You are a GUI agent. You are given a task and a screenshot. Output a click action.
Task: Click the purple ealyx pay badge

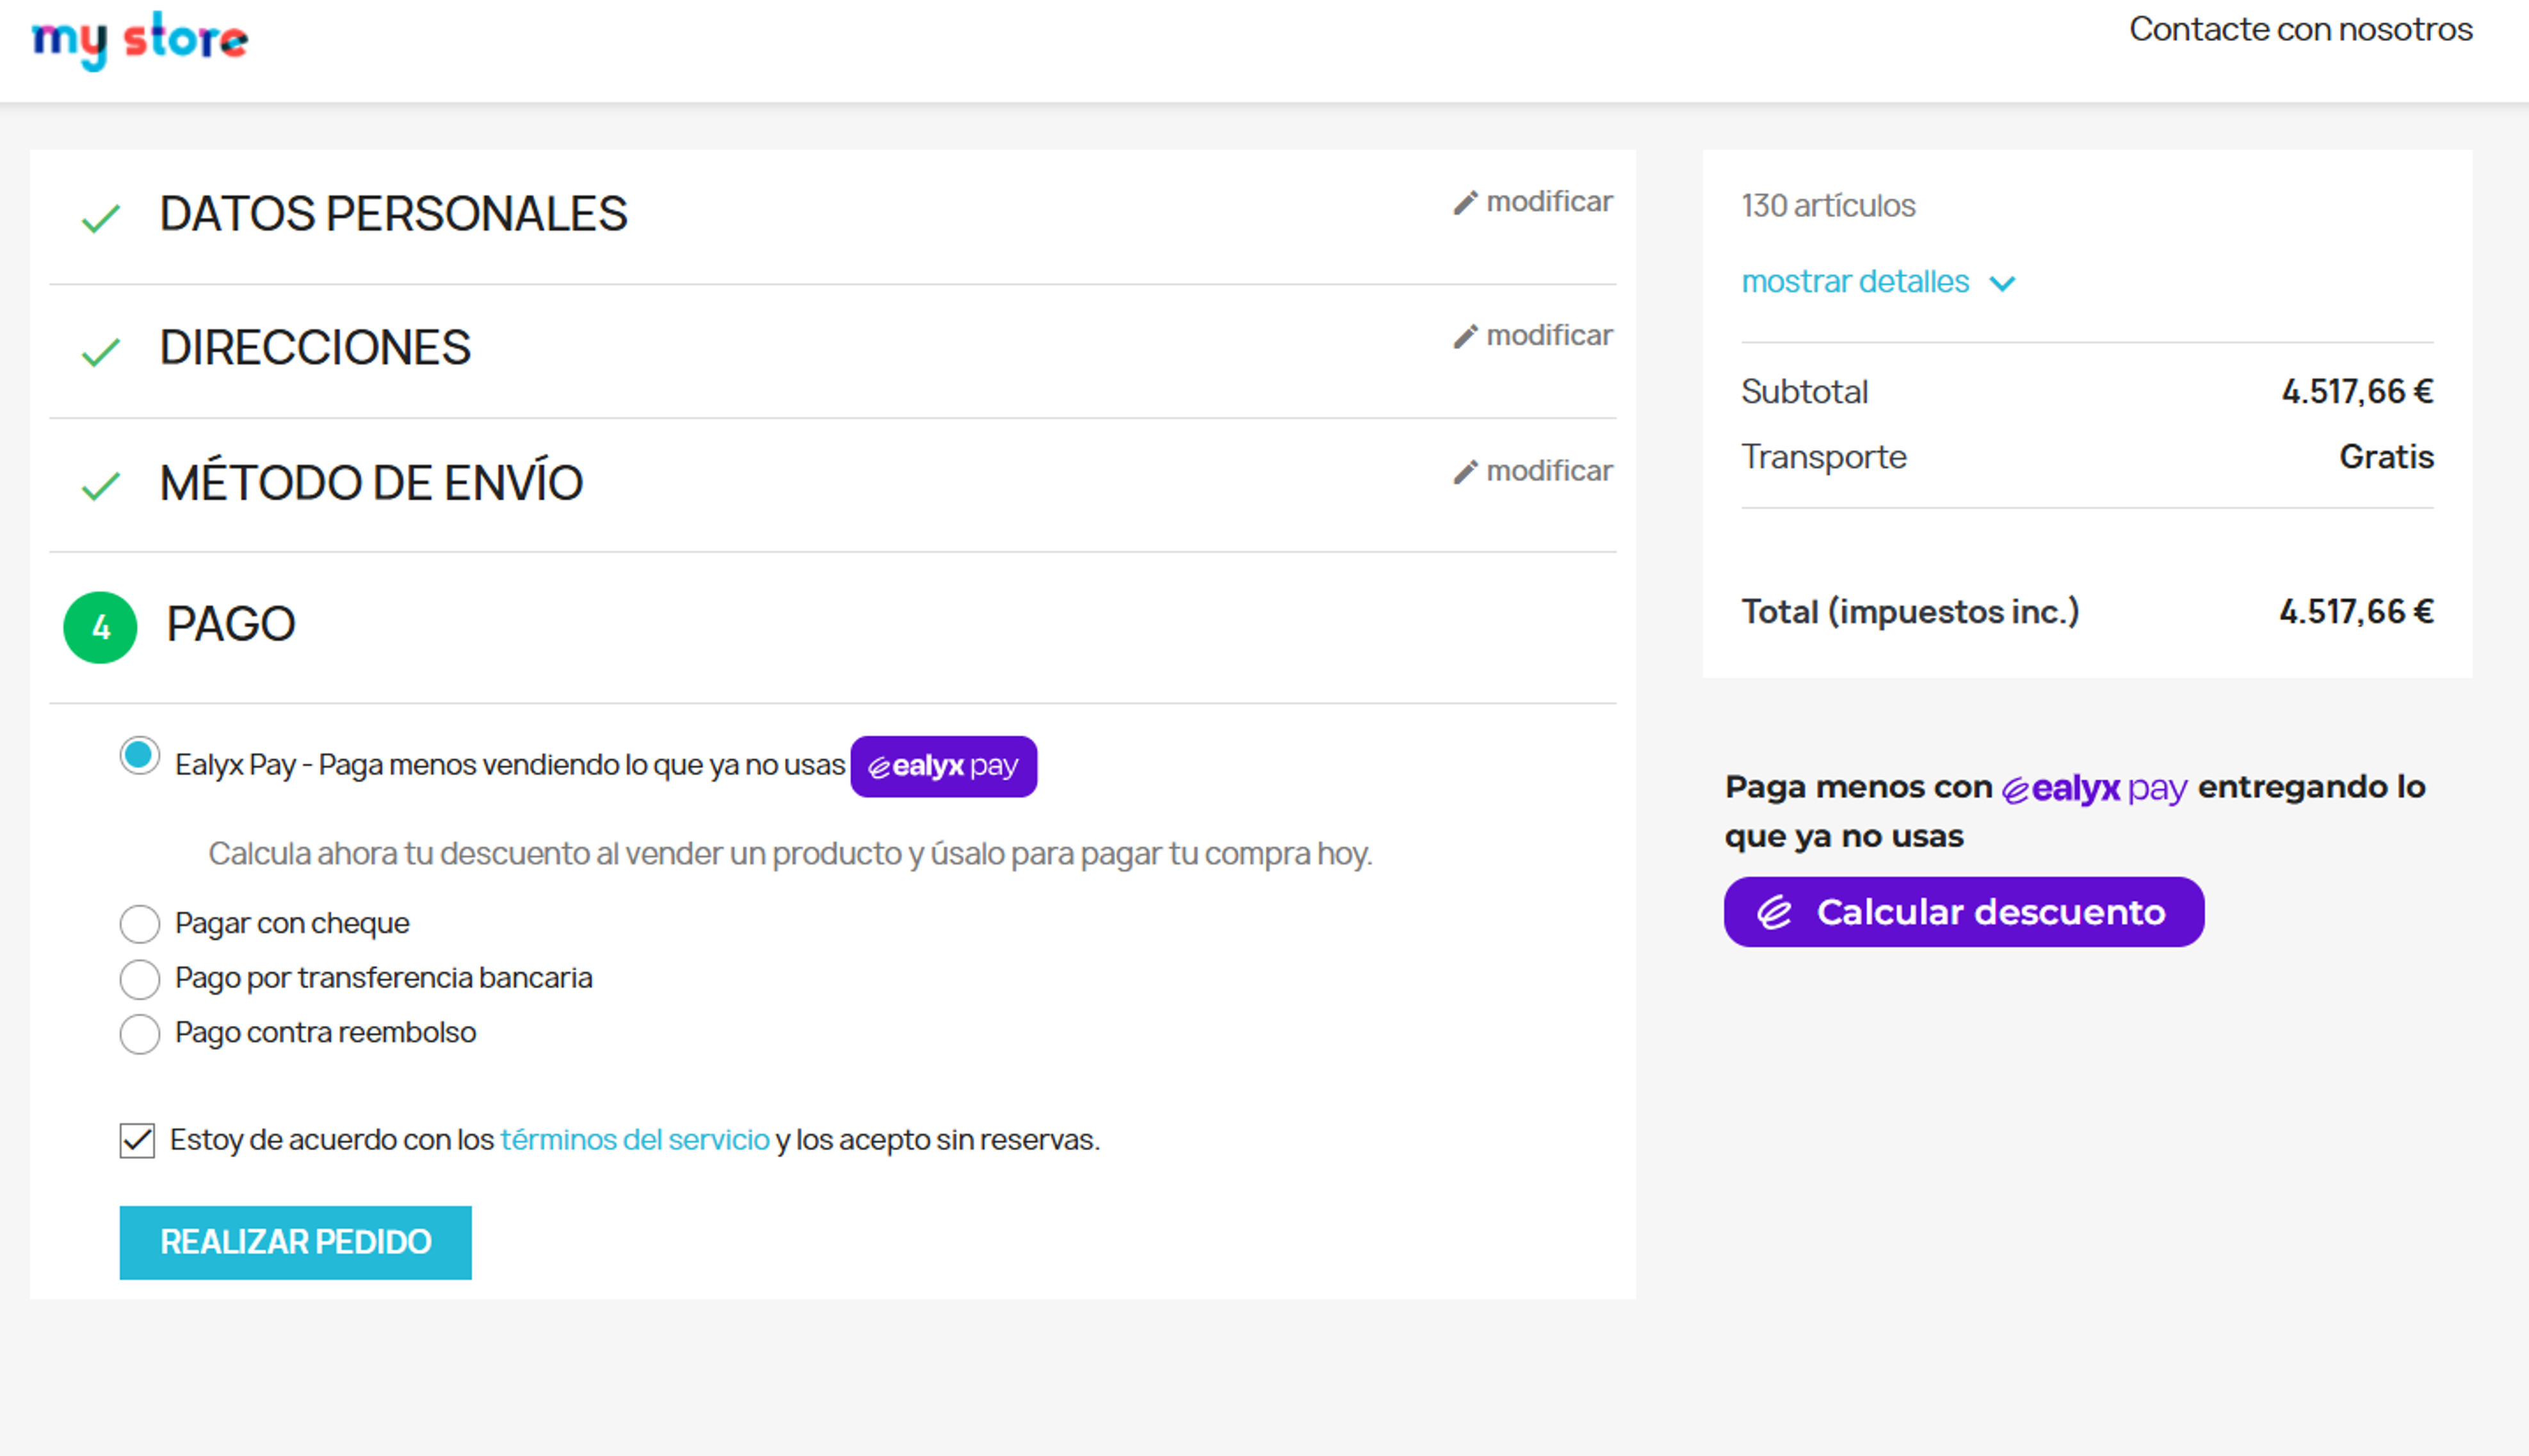pos(943,767)
